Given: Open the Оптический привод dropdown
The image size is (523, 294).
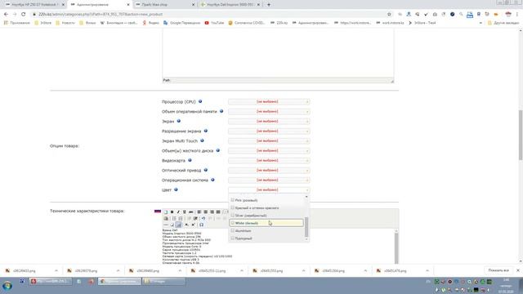Looking at the screenshot, I should pyautogui.click(x=269, y=171).
